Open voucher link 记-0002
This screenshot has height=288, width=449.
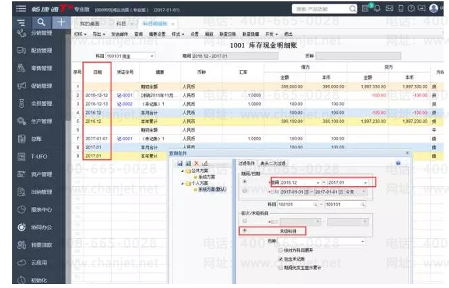125,104
